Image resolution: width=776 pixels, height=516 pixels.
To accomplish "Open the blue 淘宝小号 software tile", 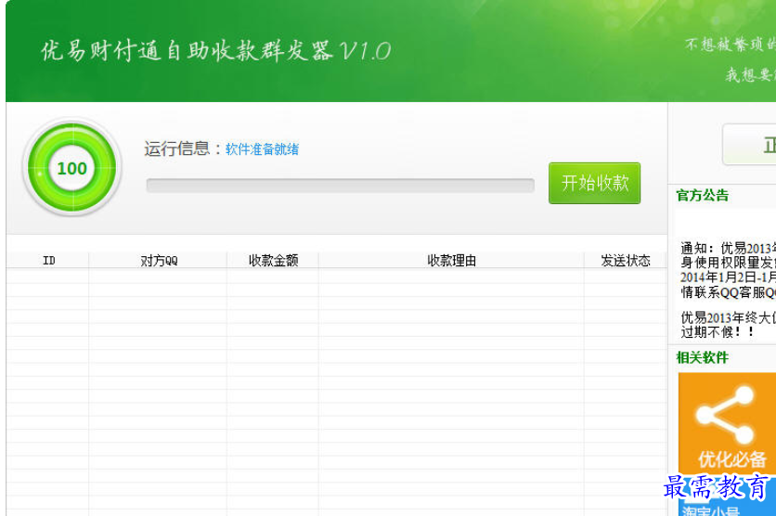I will click(727, 497).
